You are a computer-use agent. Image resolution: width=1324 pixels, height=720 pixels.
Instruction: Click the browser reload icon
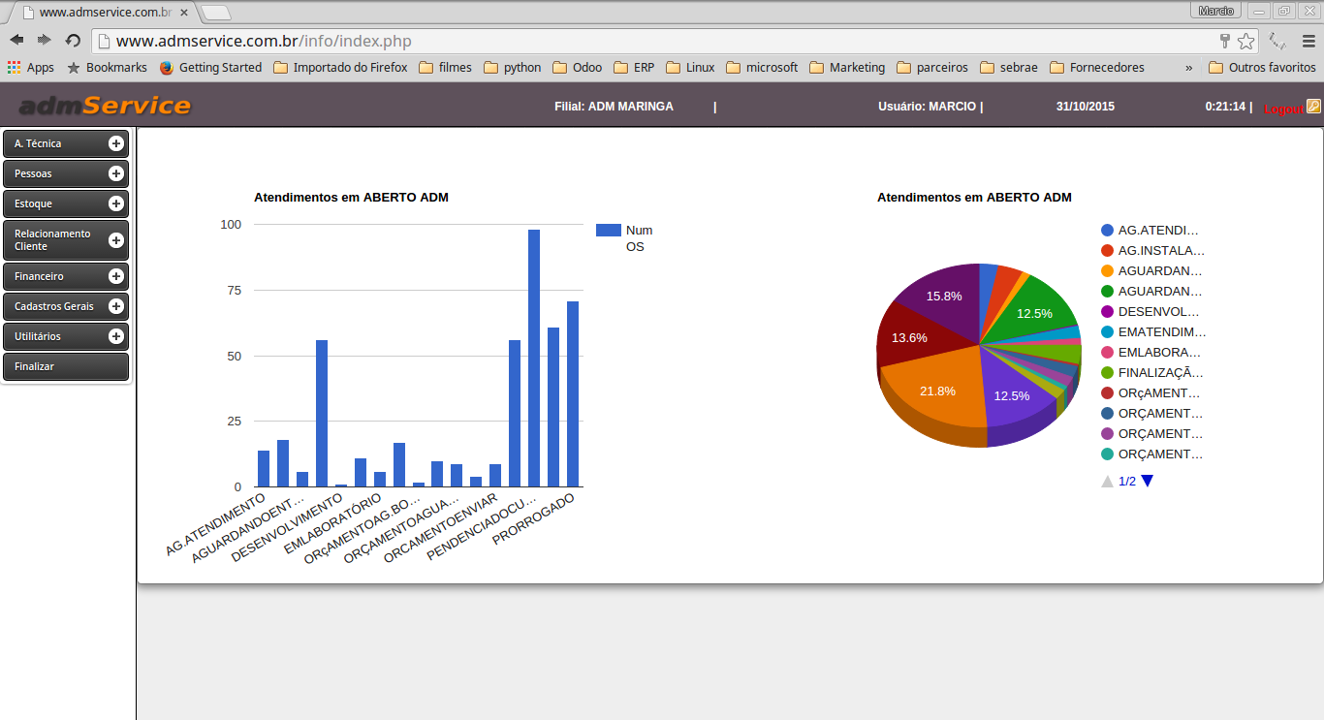pyautogui.click(x=73, y=41)
